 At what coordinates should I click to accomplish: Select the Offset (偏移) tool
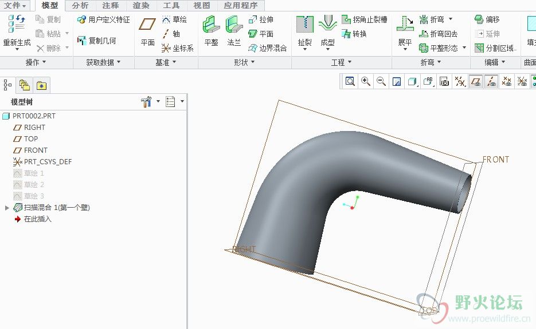[487, 19]
